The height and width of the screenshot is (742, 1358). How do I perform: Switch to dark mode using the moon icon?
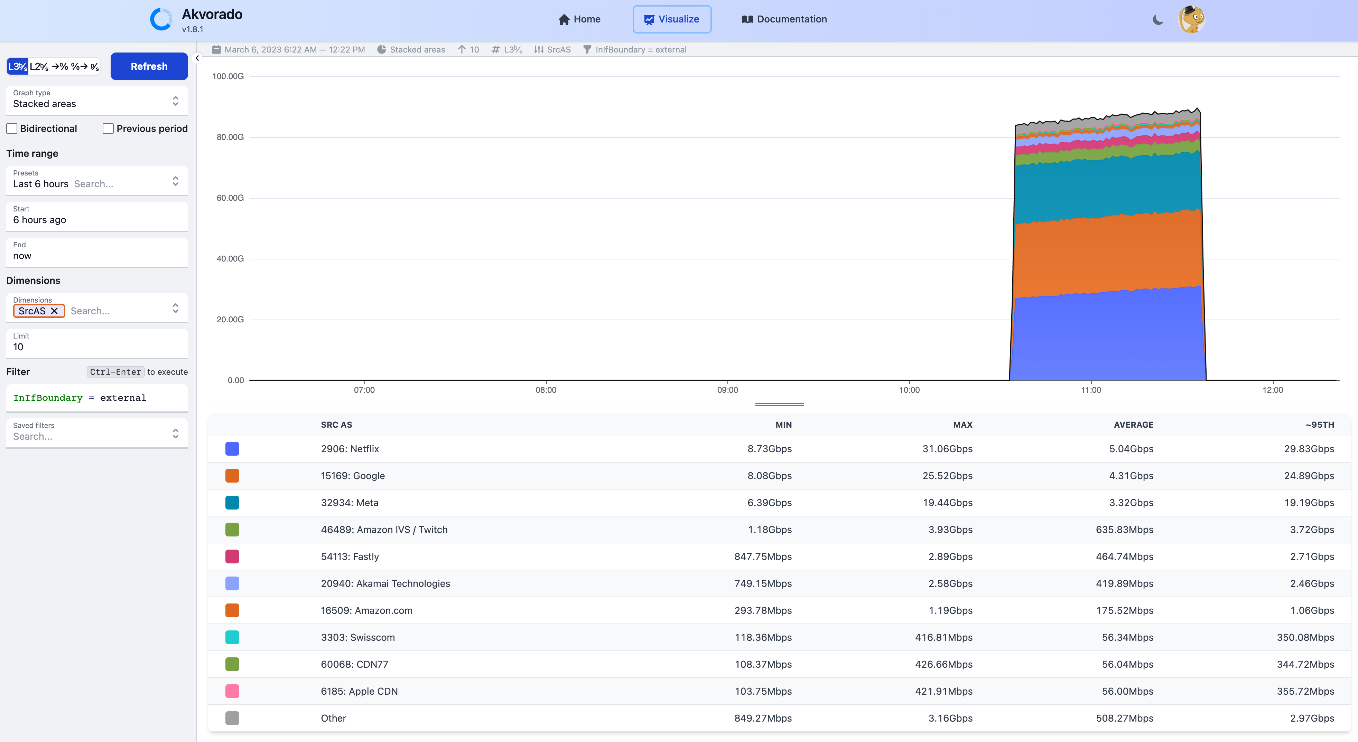point(1158,19)
